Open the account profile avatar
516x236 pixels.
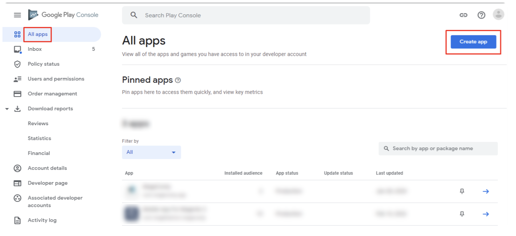tap(498, 14)
